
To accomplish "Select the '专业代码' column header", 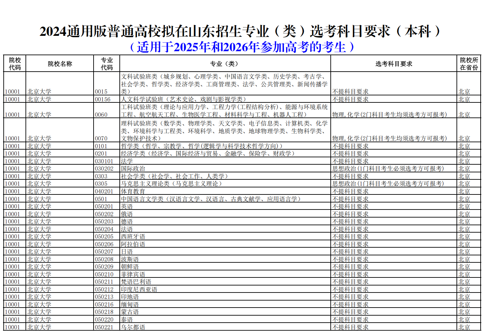I will [x=107, y=64].
